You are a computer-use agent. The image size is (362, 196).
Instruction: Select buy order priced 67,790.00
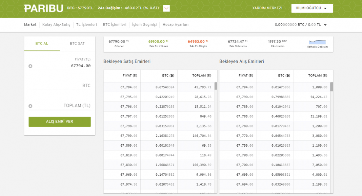click(275, 97)
